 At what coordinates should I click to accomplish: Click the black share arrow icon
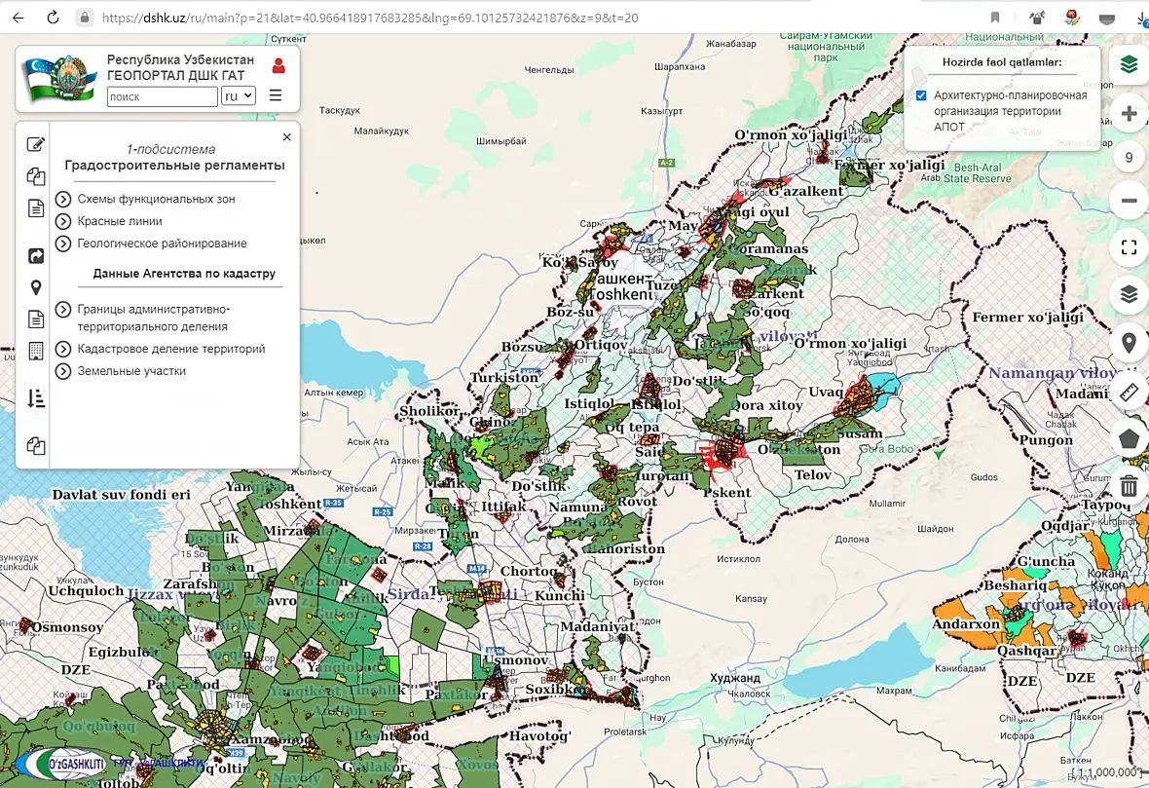35,256
